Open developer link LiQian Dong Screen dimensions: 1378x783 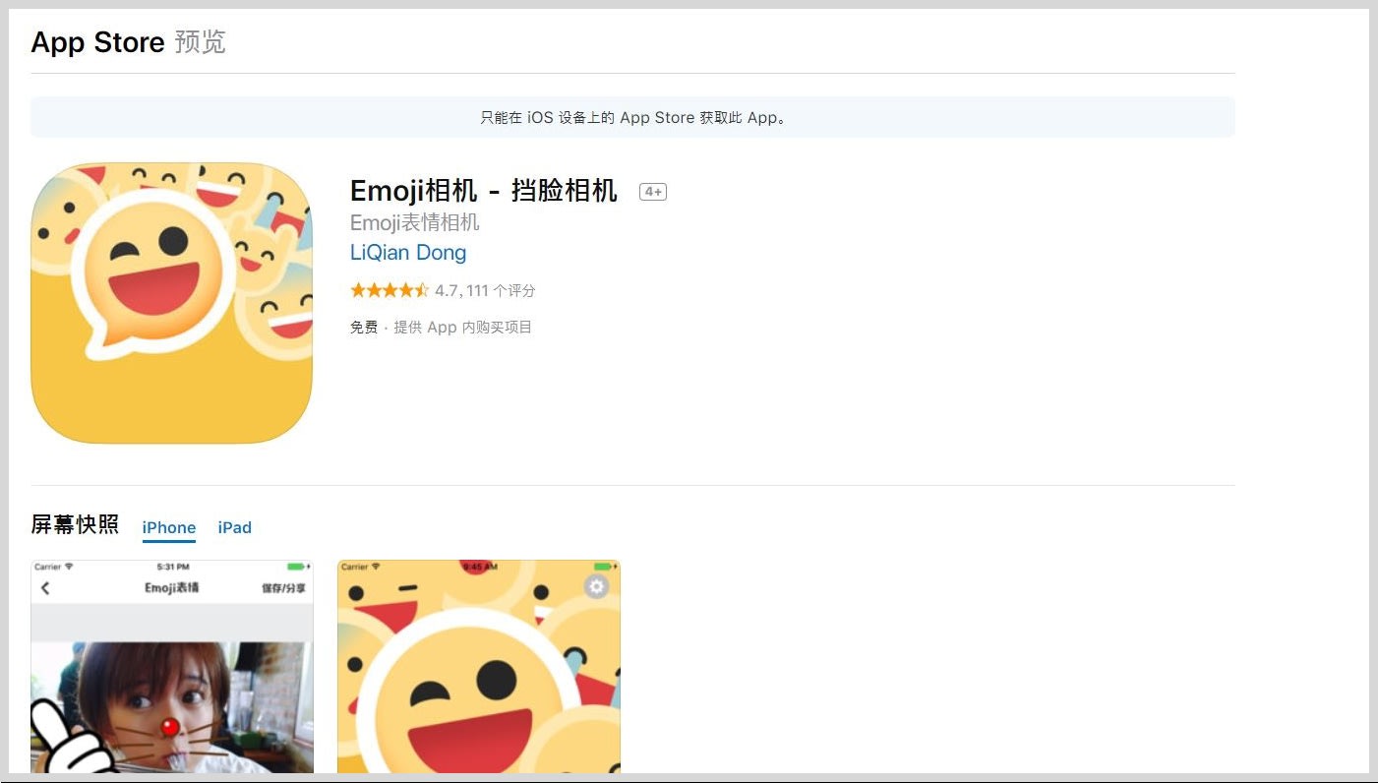coord(408,253)
